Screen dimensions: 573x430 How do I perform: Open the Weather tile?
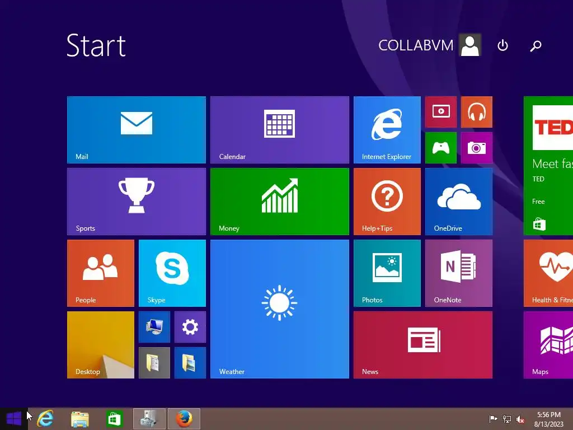(280, 309)
